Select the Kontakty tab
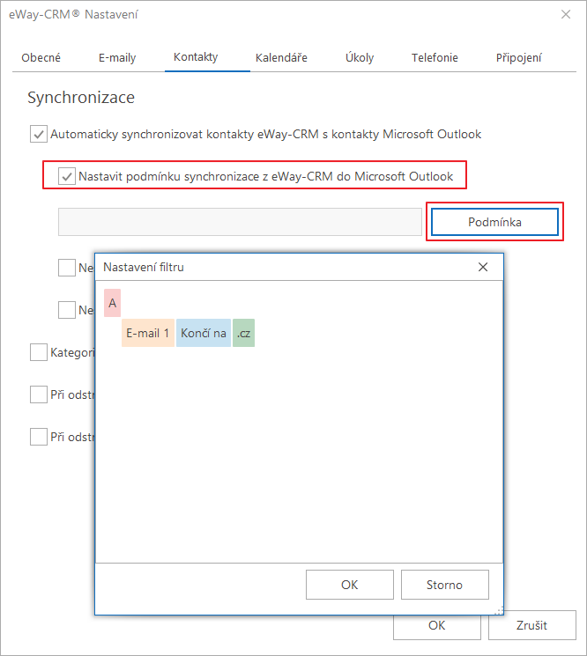 click(x=196, y=57)
